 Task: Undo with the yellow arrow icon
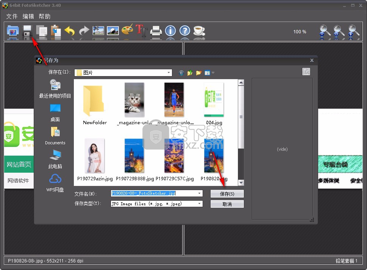pos(70,31)
